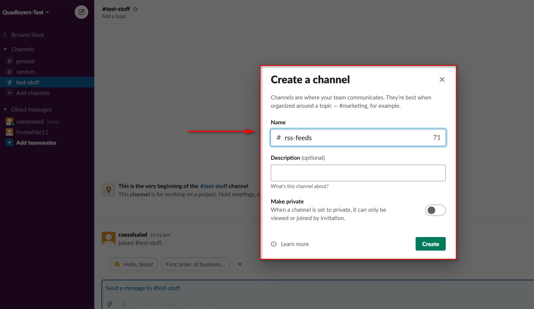The height and width of the screenshot is (309, 534).
Task: Click the shortcuts lightning bolt icon
Action: click(110, 304)
